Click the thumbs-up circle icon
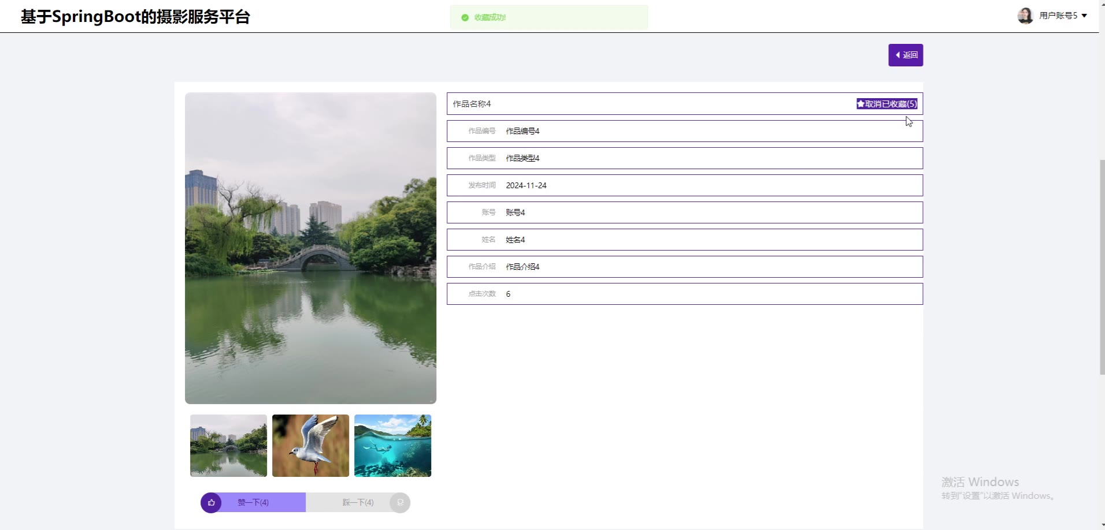 211,503
